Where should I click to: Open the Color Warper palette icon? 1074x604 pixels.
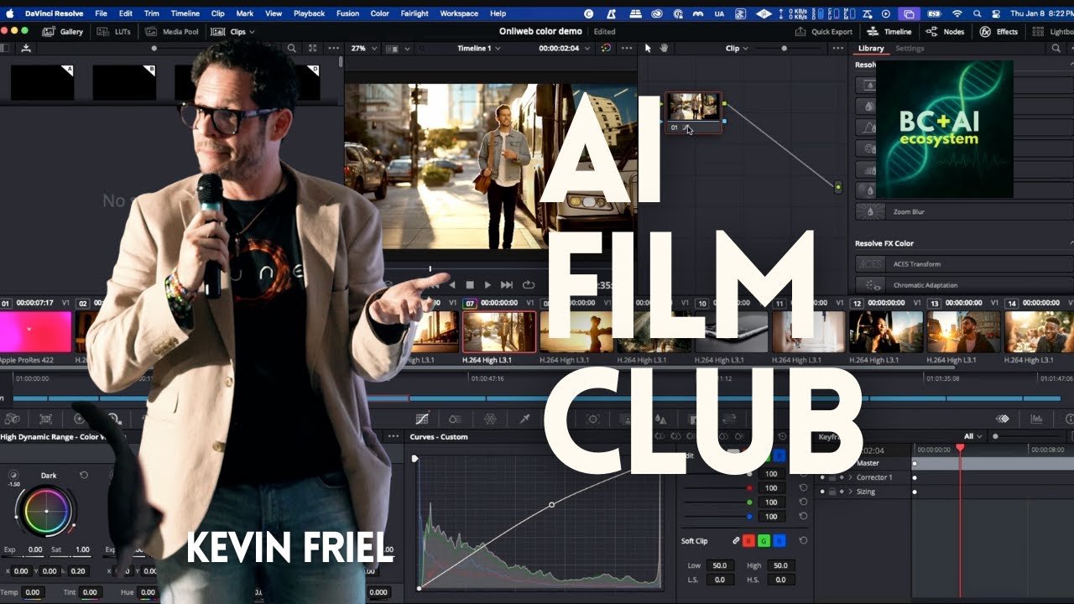[x=491, y=418]
